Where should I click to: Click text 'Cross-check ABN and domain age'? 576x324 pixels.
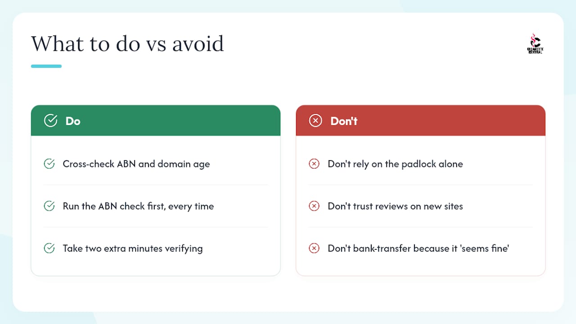click(136, 164)
